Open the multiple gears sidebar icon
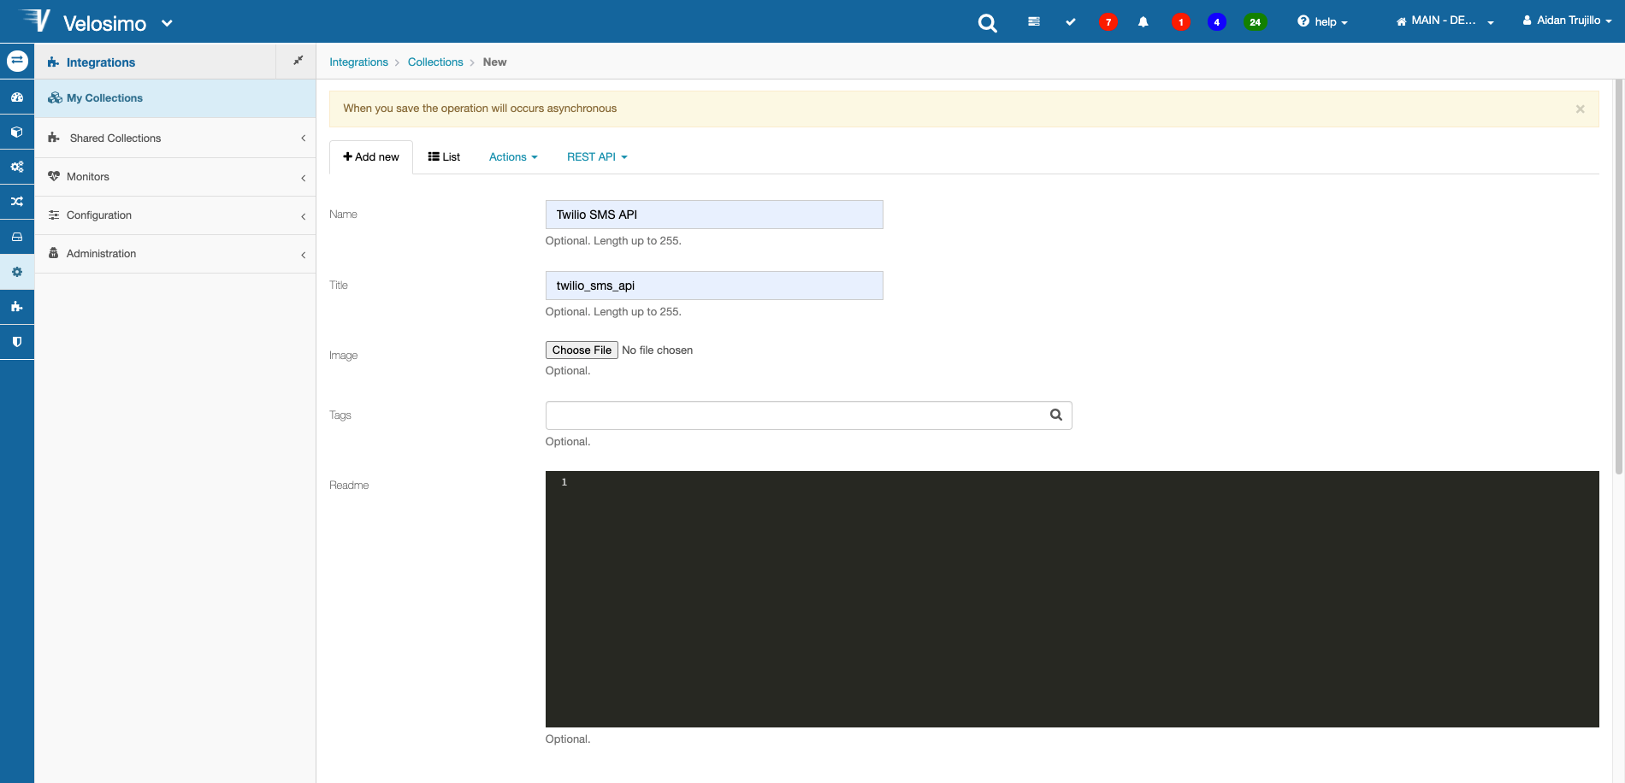 pos(17,167)
